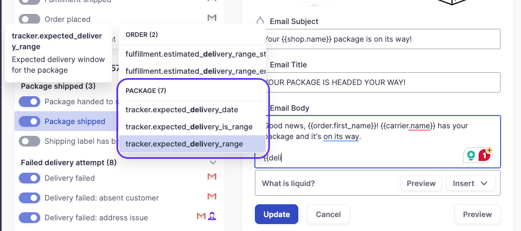Click the green lightbulb icon in Email Body
Screen dimensions: 521x231
click(471, 156)
